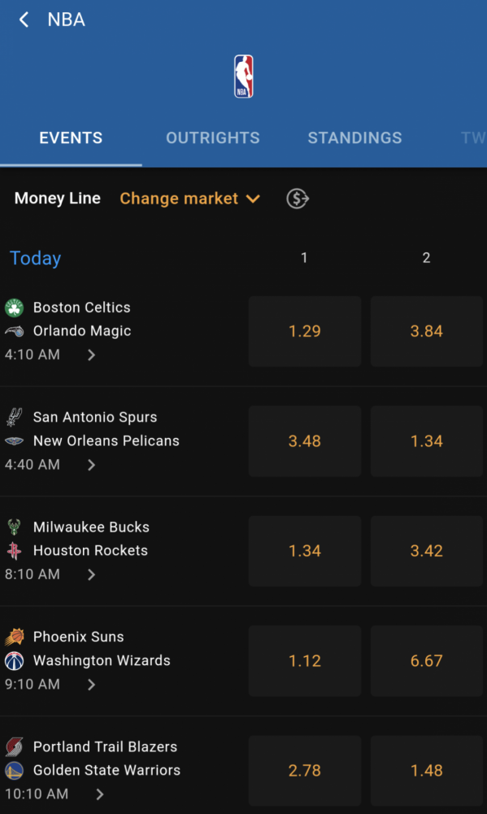Tap the back arrow next to NBA
Image resolution: width=487 pixels, height=814 pixels.
24,20
